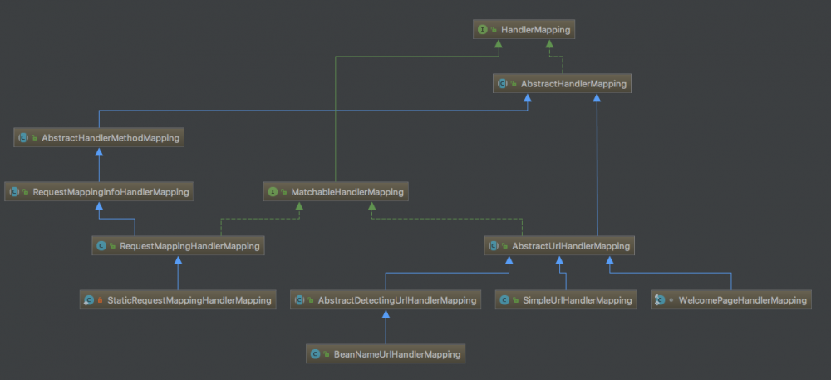
Task: Click the interface icon of HandlerMapping node
Action: tap(482, 30)
